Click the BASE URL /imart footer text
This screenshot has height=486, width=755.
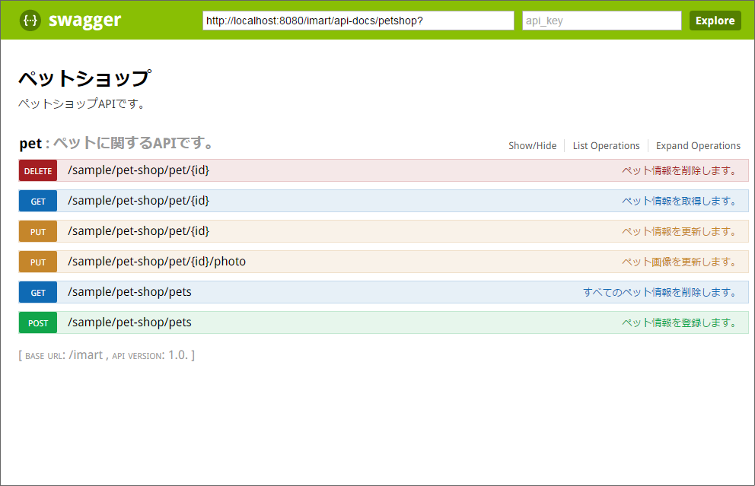[x=64, y=355]
